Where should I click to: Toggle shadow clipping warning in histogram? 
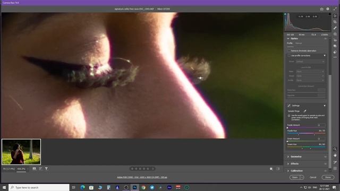pos(285,14)
